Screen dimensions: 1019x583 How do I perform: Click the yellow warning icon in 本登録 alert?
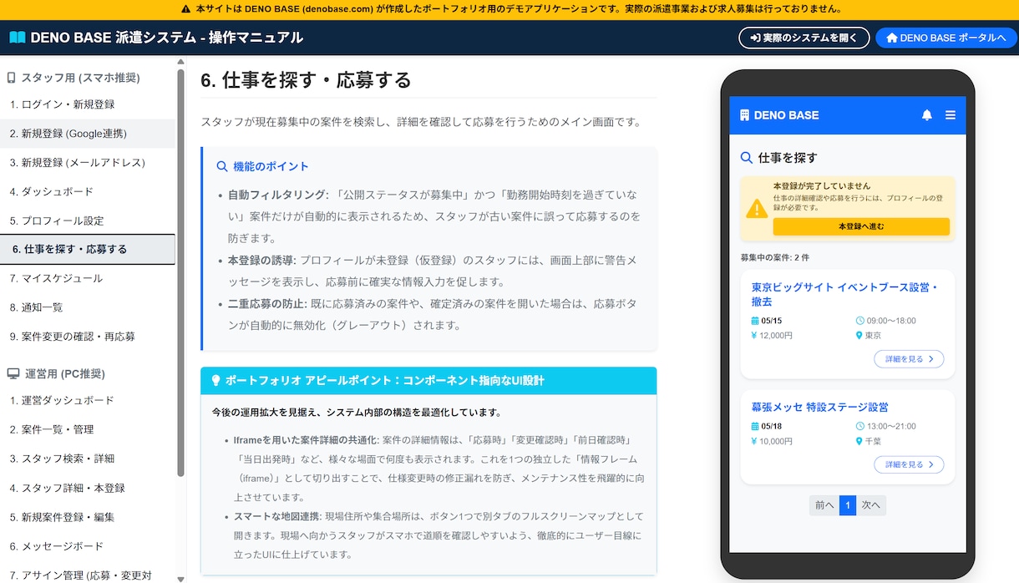click(757, 208)
